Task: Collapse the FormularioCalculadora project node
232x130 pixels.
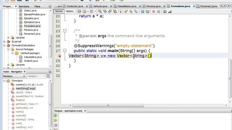Action: click(4, 45)
